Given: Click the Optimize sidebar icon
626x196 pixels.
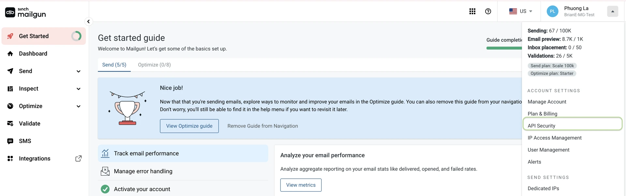Looking at the screenshot, I should pyautogui.click(x=10, y=106).
